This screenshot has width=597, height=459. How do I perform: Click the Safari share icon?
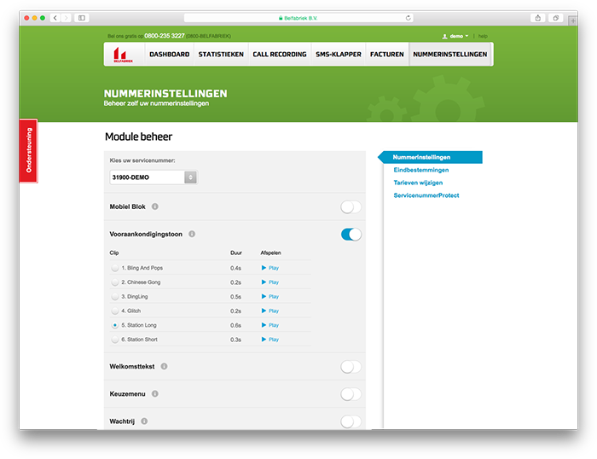pyautogui.click(x=537, y=17)
